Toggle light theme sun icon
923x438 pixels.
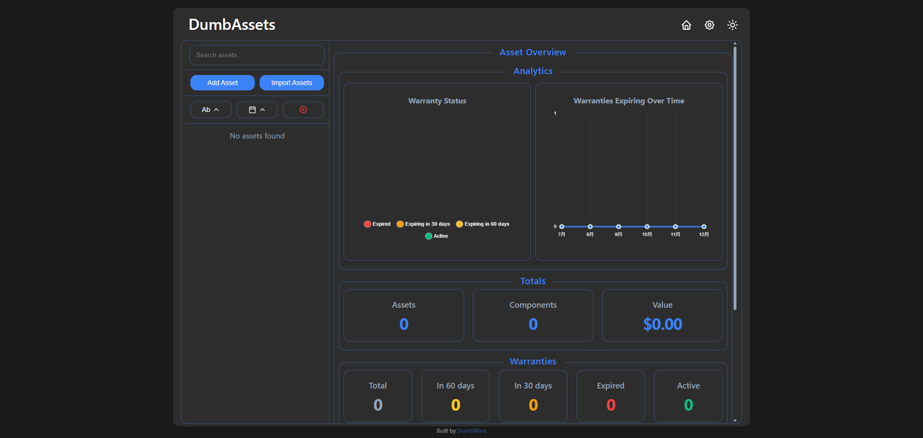pos(733,25)
